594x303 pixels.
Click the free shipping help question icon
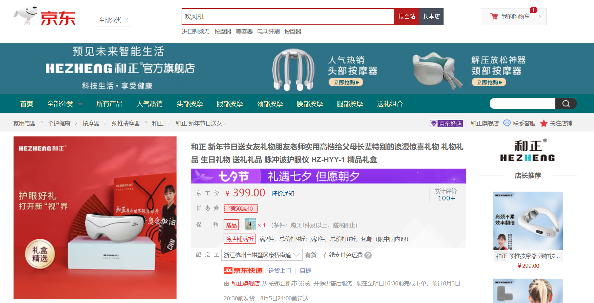(368, 256)
